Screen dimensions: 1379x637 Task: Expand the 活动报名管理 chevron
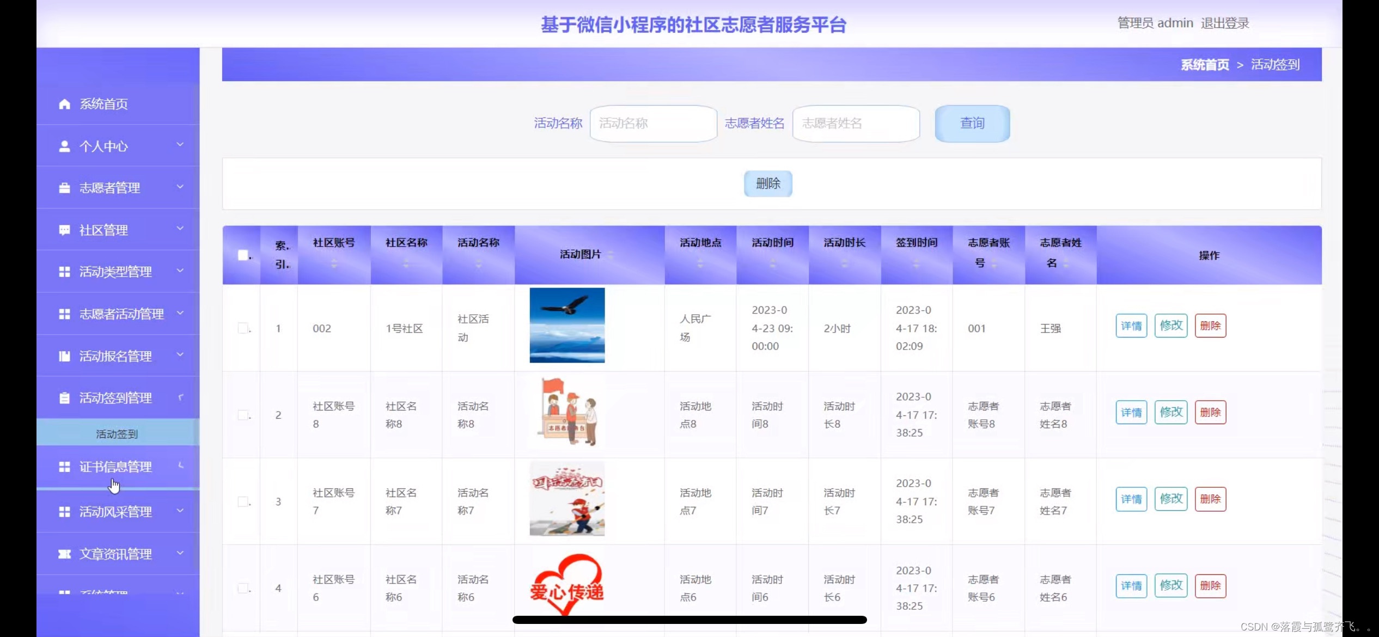pyautogui.click(x=180, y=355)
